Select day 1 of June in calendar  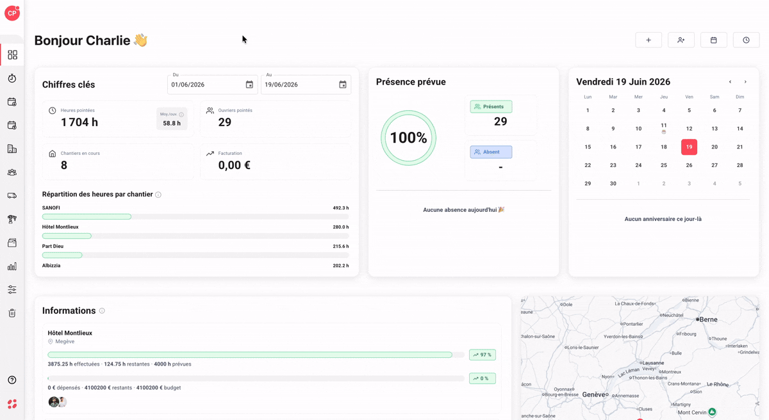pyautogui.click(x=588, y=111)
